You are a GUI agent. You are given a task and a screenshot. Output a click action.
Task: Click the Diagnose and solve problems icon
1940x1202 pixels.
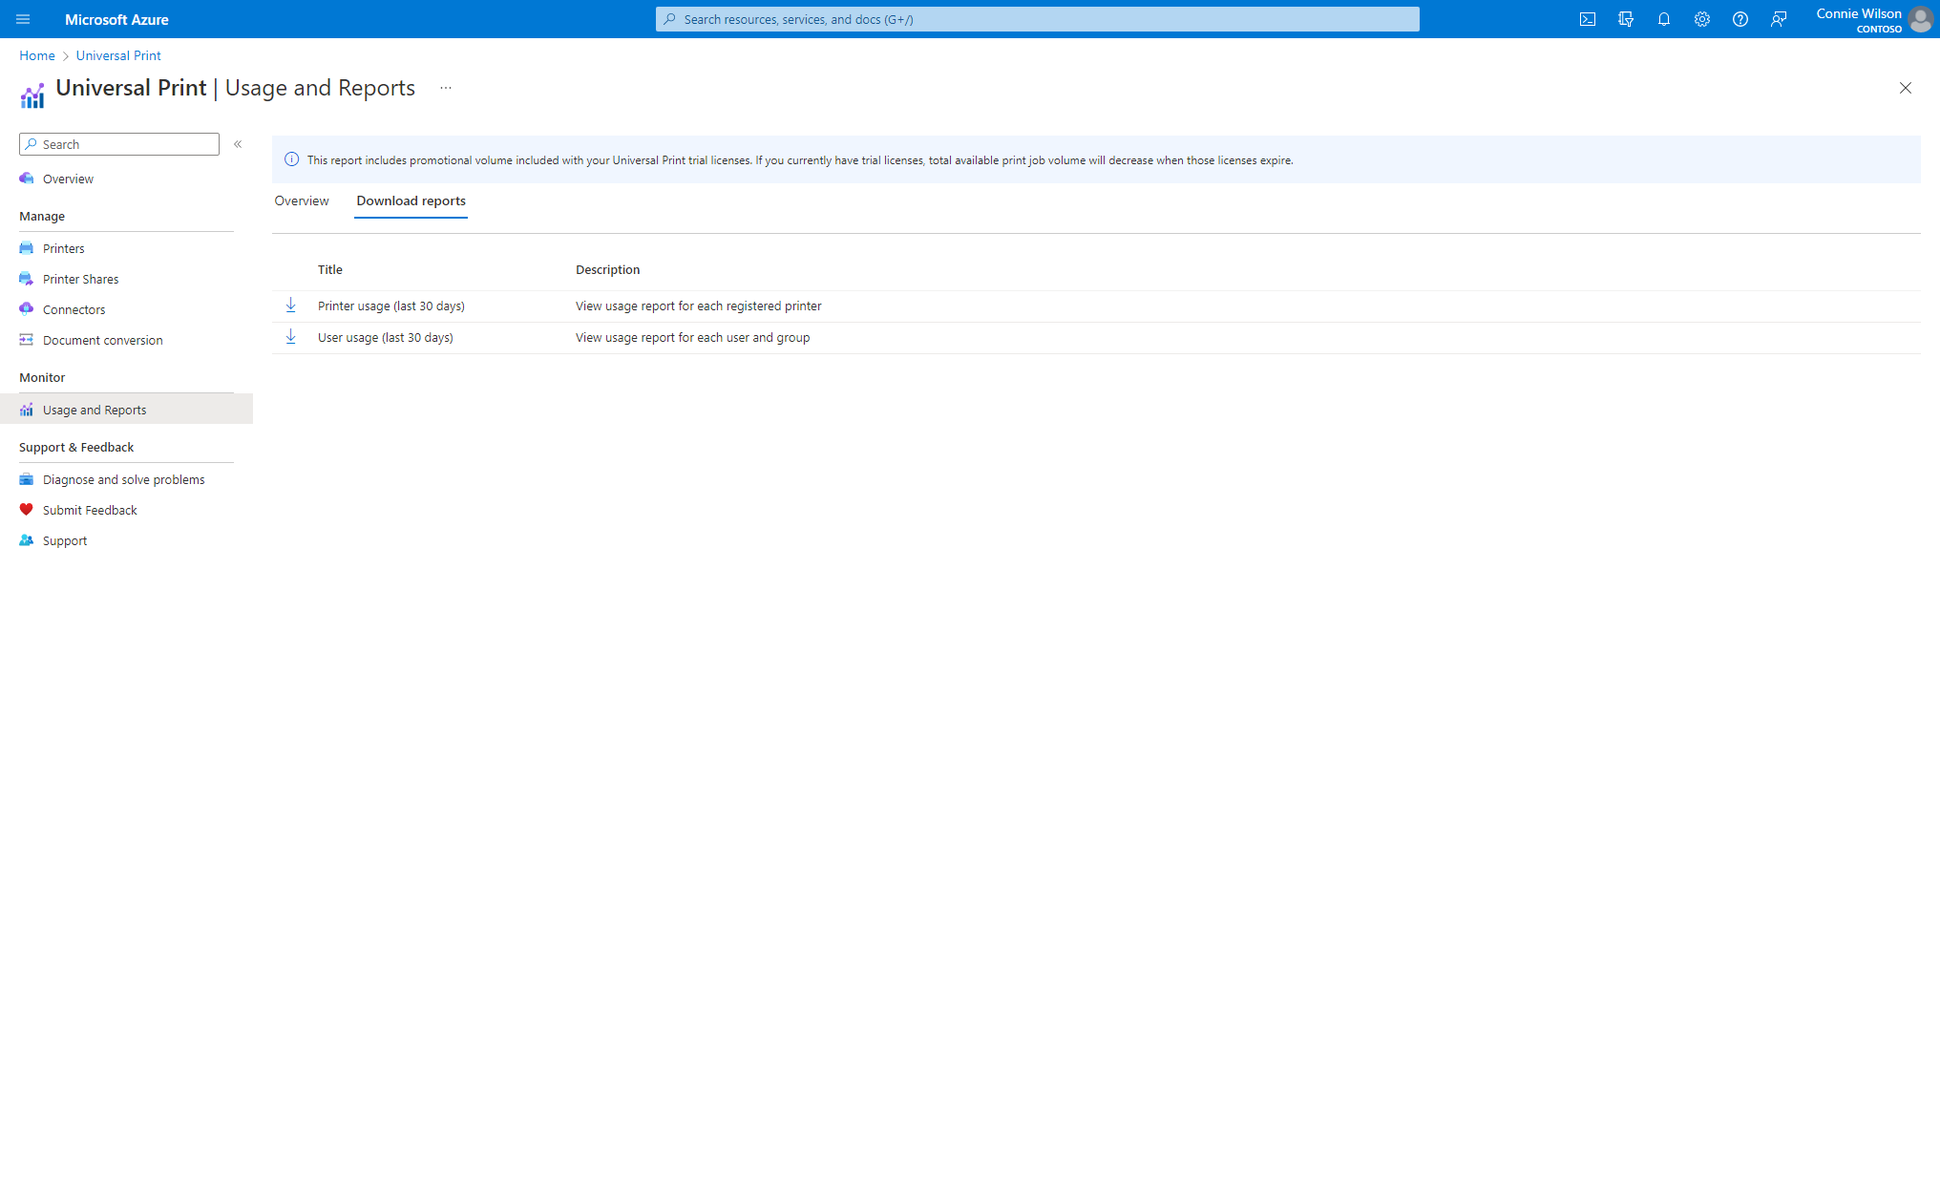click(x=27, y=478)
